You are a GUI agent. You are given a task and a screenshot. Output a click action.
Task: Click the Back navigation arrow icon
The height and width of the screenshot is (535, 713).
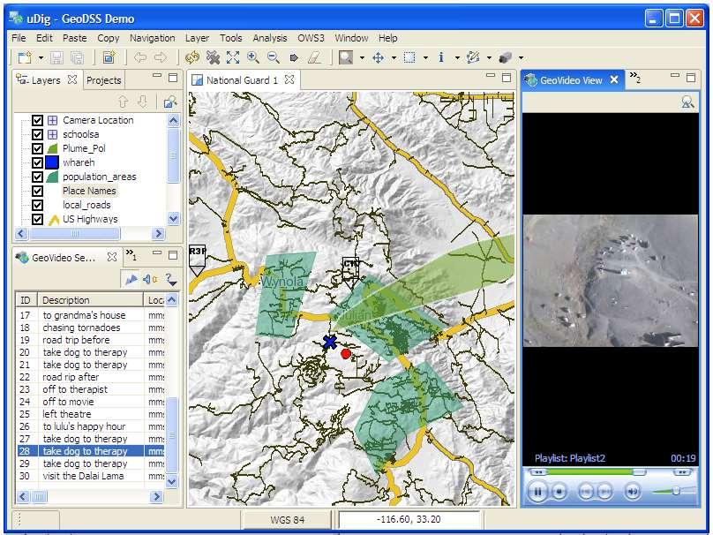coord(140,57)
